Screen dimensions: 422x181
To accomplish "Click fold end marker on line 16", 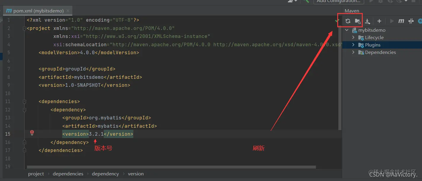I will pyautogui.click(x=24, y=142).
